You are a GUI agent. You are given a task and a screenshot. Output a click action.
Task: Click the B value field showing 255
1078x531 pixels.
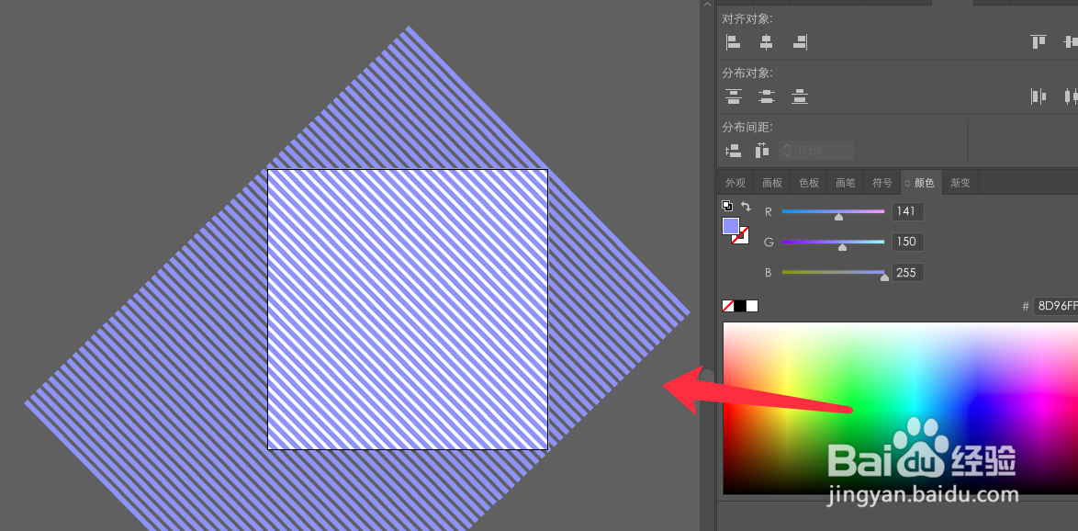coord(907,272)
